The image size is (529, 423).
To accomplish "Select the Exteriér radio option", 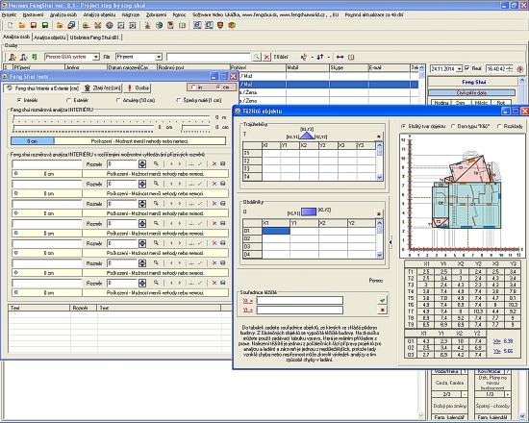I will pyautogui.click(x=69, y=100).
